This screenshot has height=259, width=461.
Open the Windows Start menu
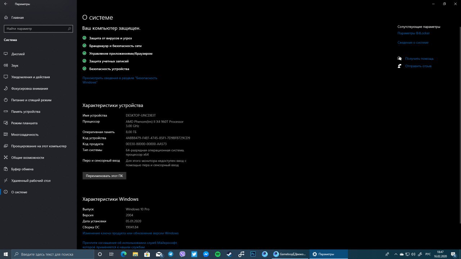pyautogui.click(x=6, y=254)
